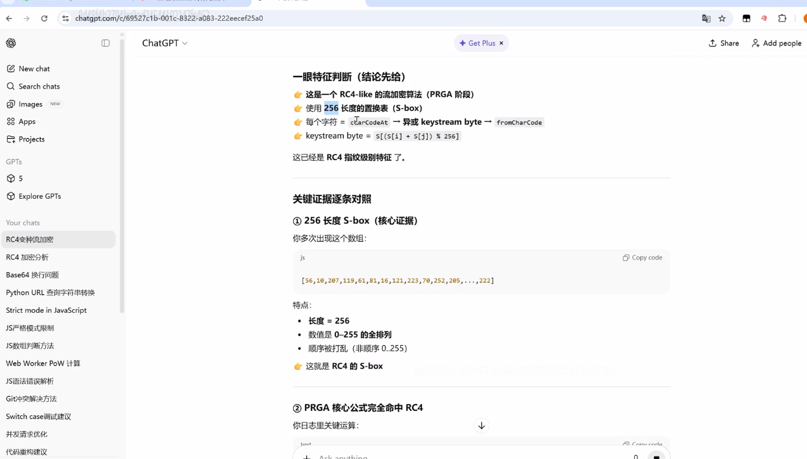This screenshot has width=807, height=459.
Task: Open chat 'JS语法错误解析'
Action: tap(58, 381)
